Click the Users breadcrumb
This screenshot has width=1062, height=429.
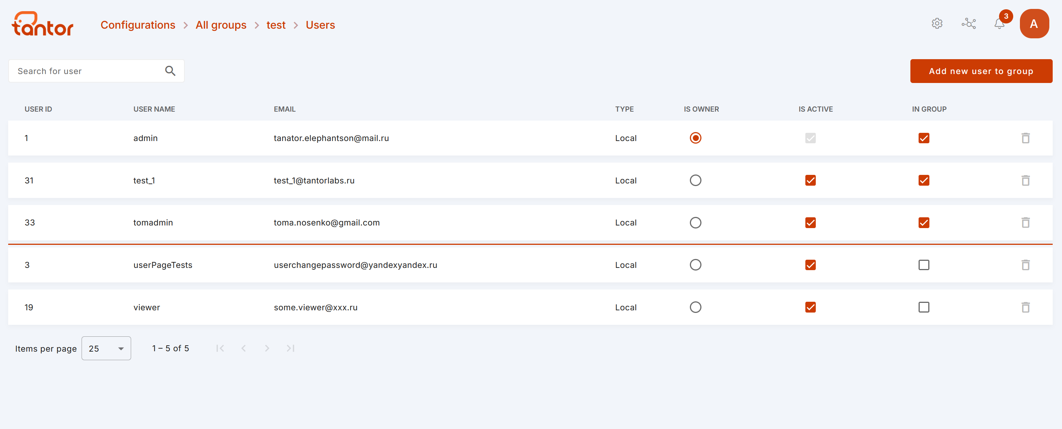[320, 25]
